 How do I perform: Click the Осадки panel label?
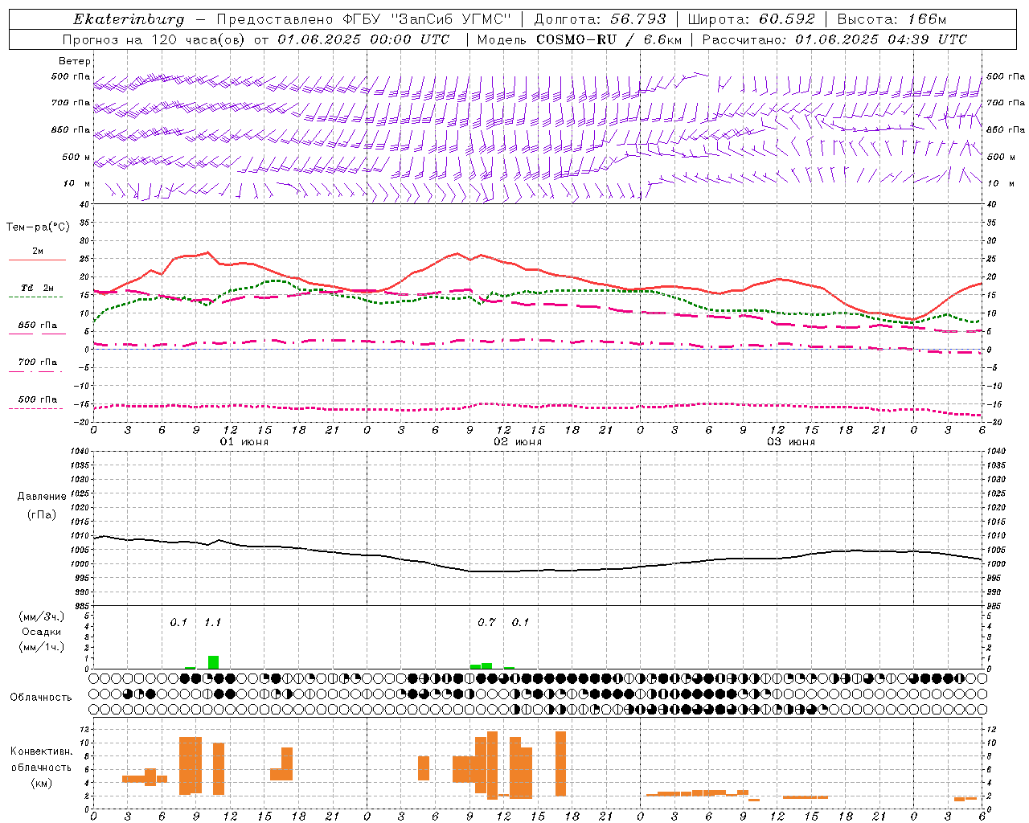click(x=42, y=632)
